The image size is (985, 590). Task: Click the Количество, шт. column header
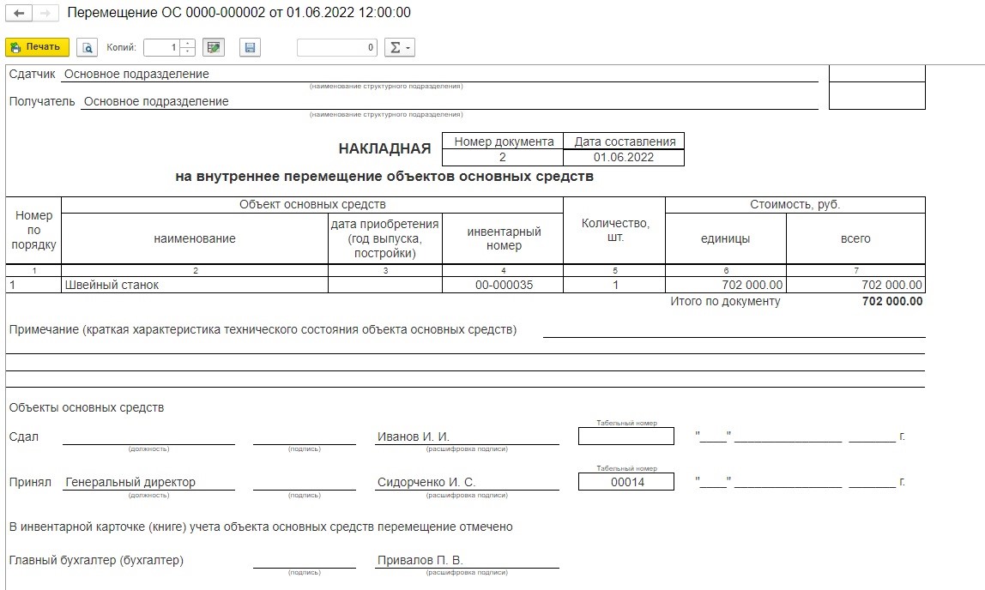615,231
